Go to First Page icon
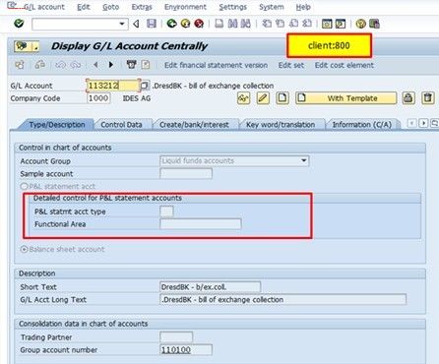This screenshot has height=364, width=439. (267, 24)
